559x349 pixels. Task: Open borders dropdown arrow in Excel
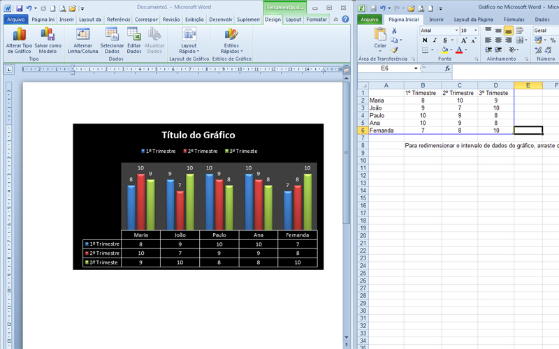(x=433, y=50)
